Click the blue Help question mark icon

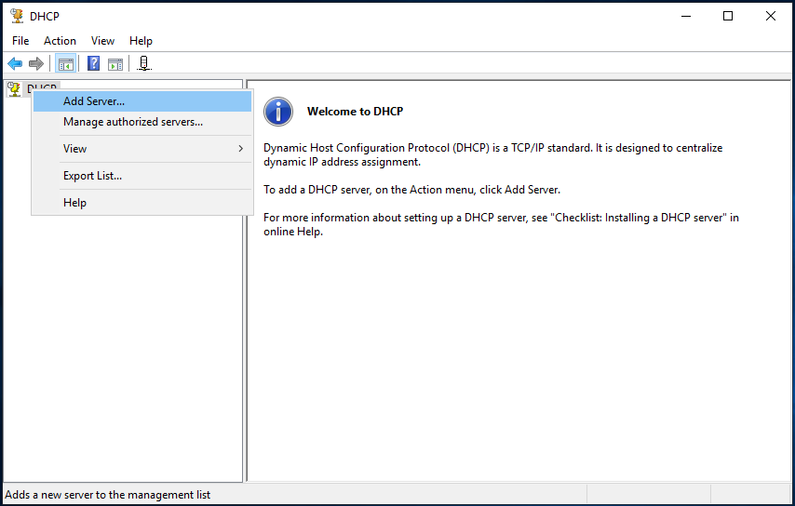point(93,63)
